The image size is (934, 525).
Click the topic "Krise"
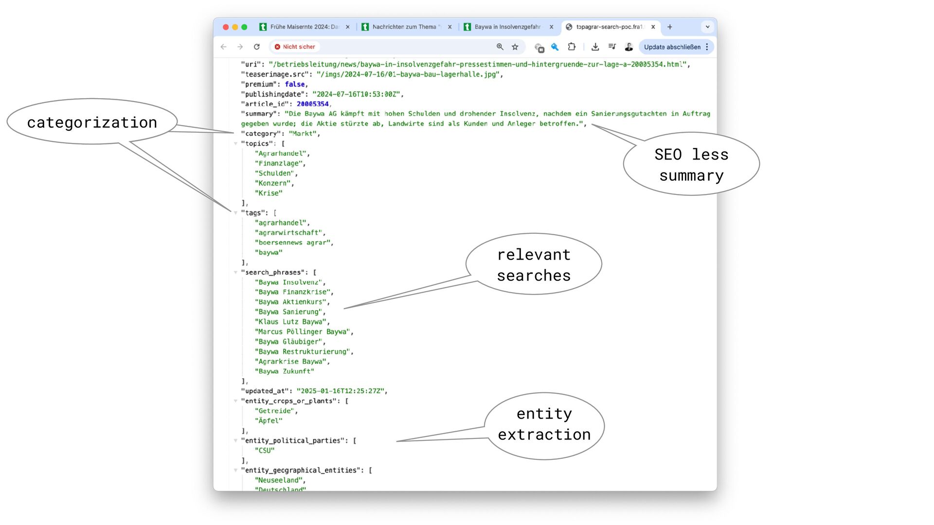(269, 193)
